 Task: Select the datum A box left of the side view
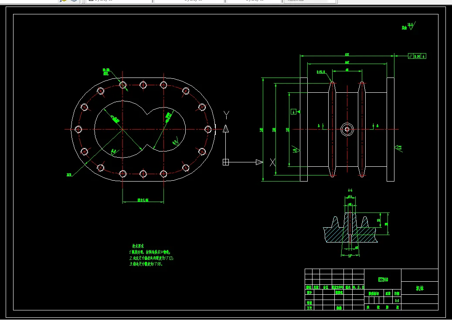[293, 112]
